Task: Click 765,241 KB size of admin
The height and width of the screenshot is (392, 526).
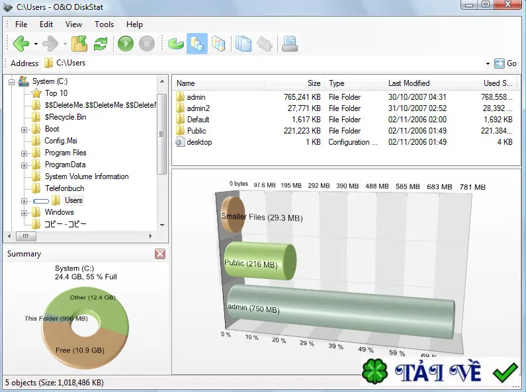Action: click(302, 97)
